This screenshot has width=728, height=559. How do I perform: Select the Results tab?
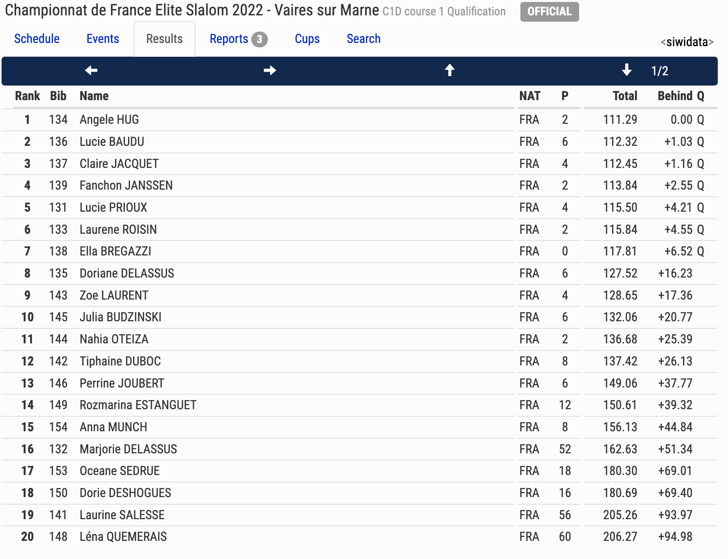click(x=164, y=39)
